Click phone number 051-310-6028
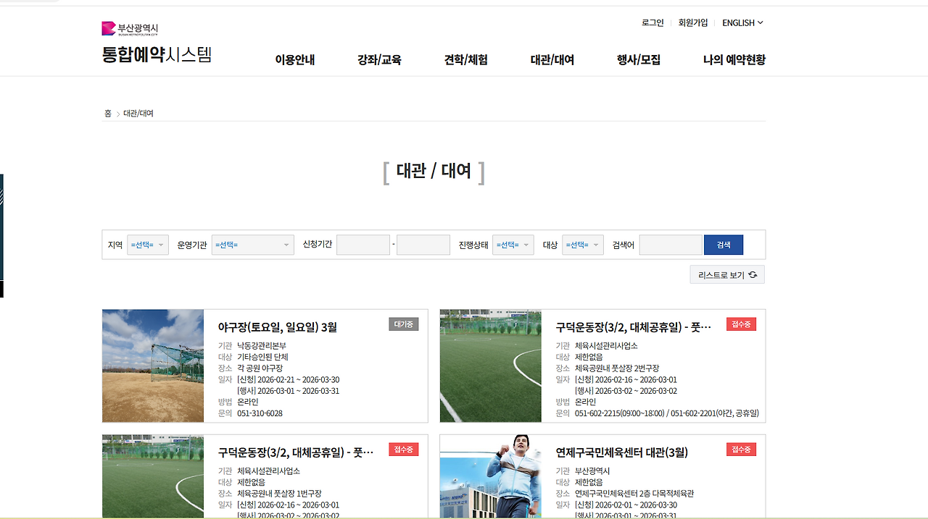 260,413
